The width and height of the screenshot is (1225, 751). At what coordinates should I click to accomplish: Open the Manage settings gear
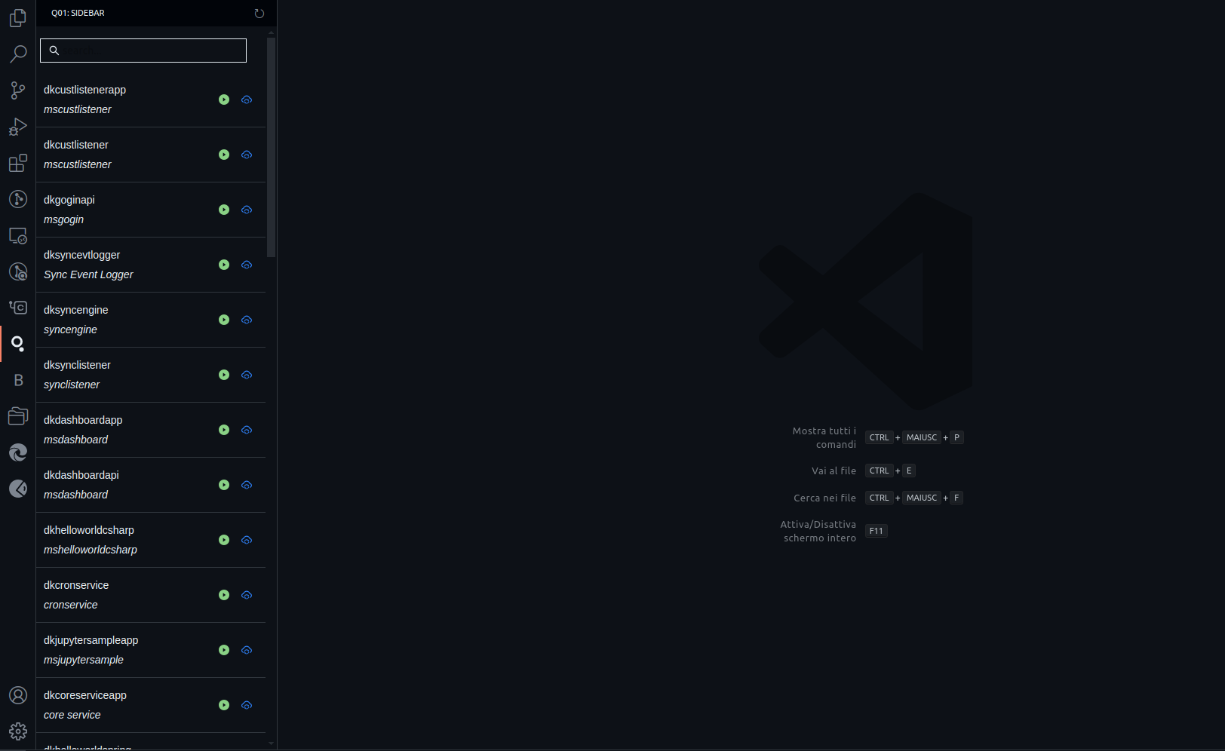(18, 731)
